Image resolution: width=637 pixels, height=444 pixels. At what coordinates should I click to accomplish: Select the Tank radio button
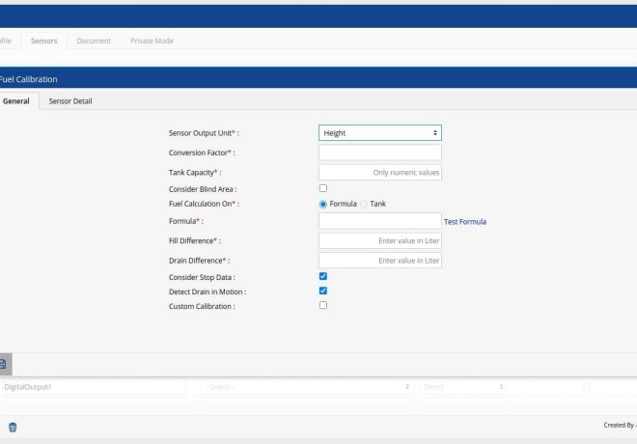pos(365,204)
